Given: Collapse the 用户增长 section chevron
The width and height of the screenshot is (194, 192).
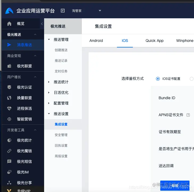Looking at the screenshot, I should [x=35, y=77].
